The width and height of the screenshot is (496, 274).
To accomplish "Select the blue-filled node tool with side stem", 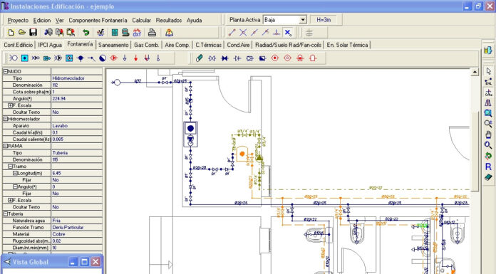I will point(81,58).
